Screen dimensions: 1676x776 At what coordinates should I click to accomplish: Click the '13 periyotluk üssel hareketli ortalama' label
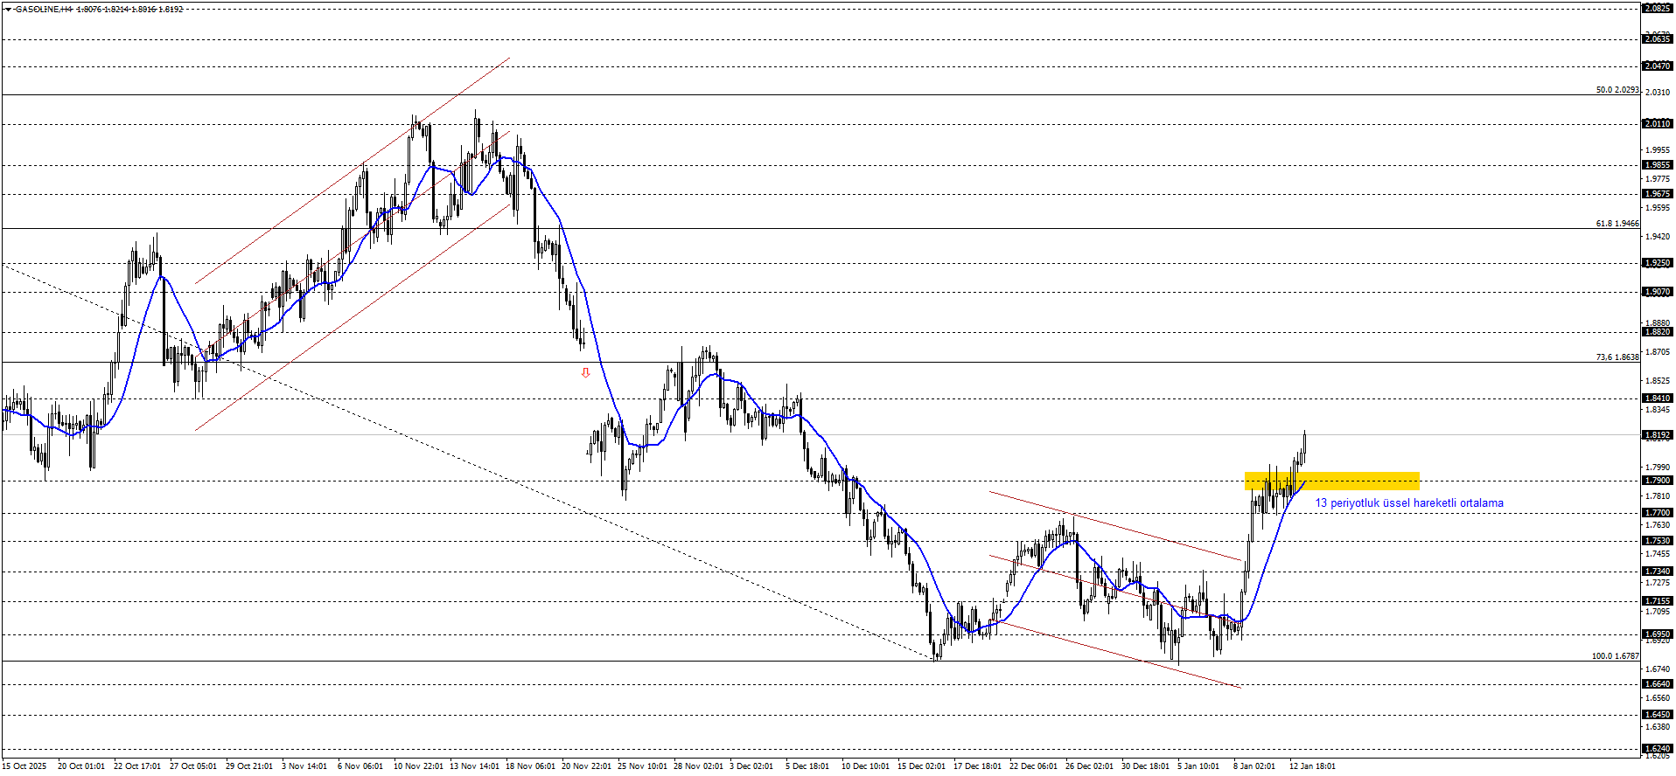pos(1408,503)
